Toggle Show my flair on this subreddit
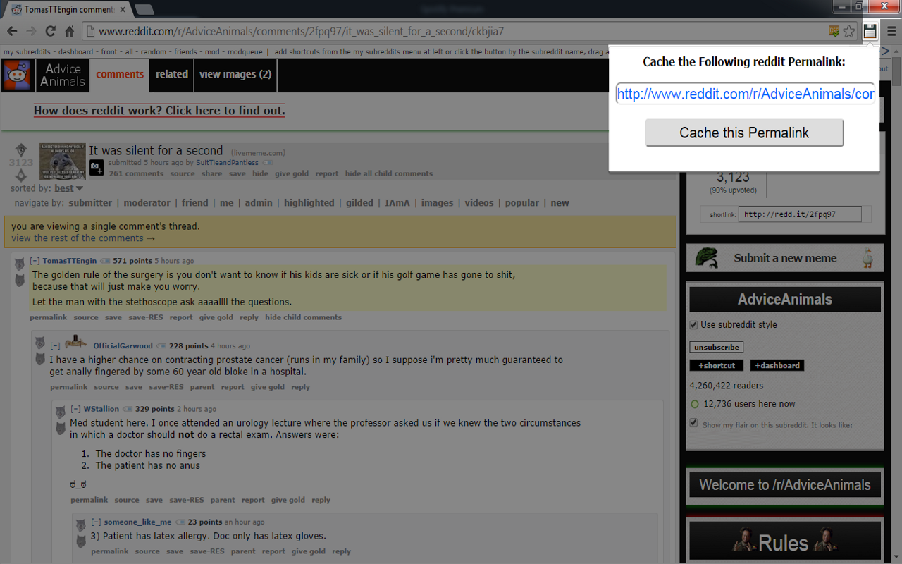The height and width of the screenshot is (564, 902). 693,423
